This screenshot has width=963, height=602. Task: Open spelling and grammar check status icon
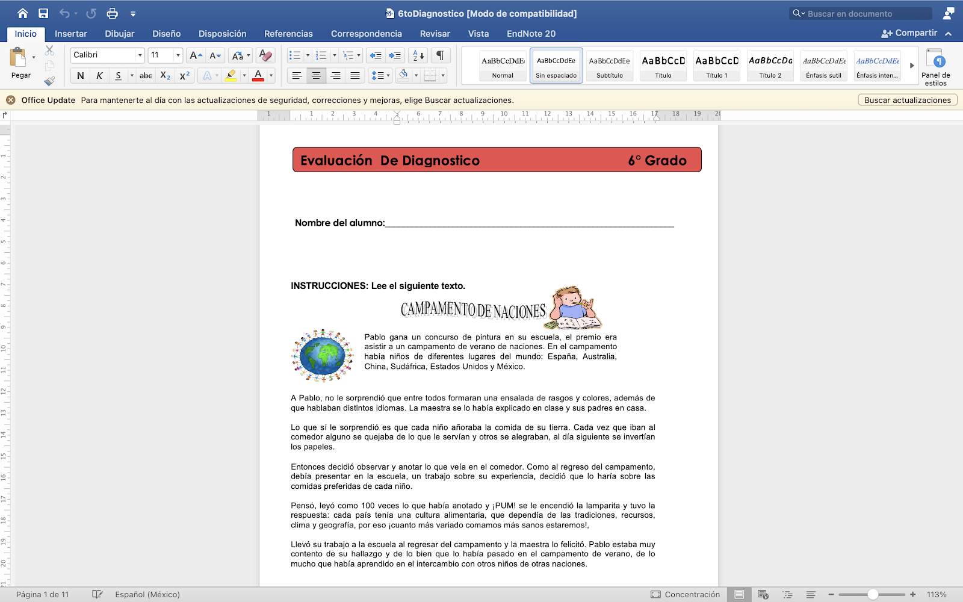pos(97,594)
